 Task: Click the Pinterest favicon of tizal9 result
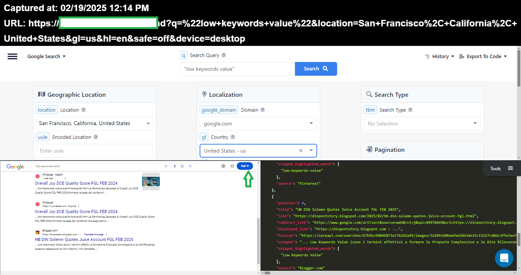pyautogui.click(x=38, y=176)
